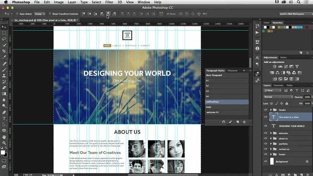Select the Zoom tool in the toolbox
The width and height of the screenshot is (313, 176).
click(x=4, y=143)
